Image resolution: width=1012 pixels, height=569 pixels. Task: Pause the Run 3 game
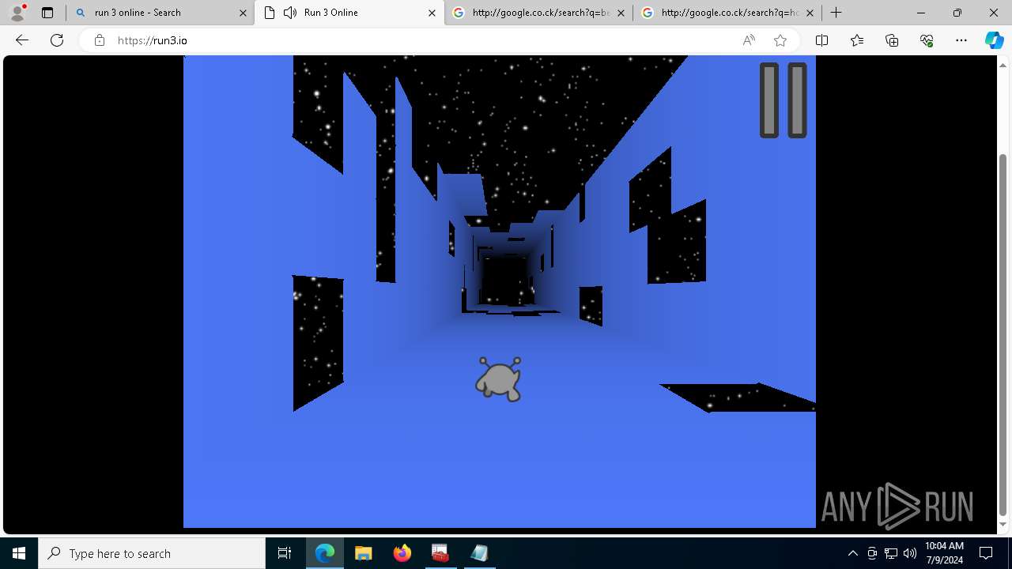click(x=784, y=100)
